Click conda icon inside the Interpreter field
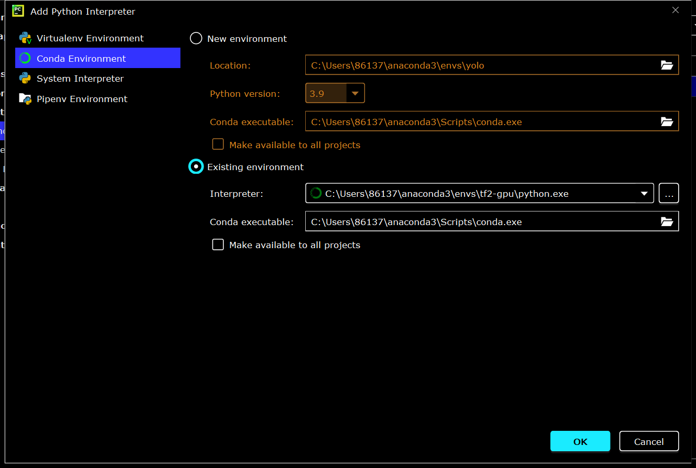 click(x=316, y=193)
